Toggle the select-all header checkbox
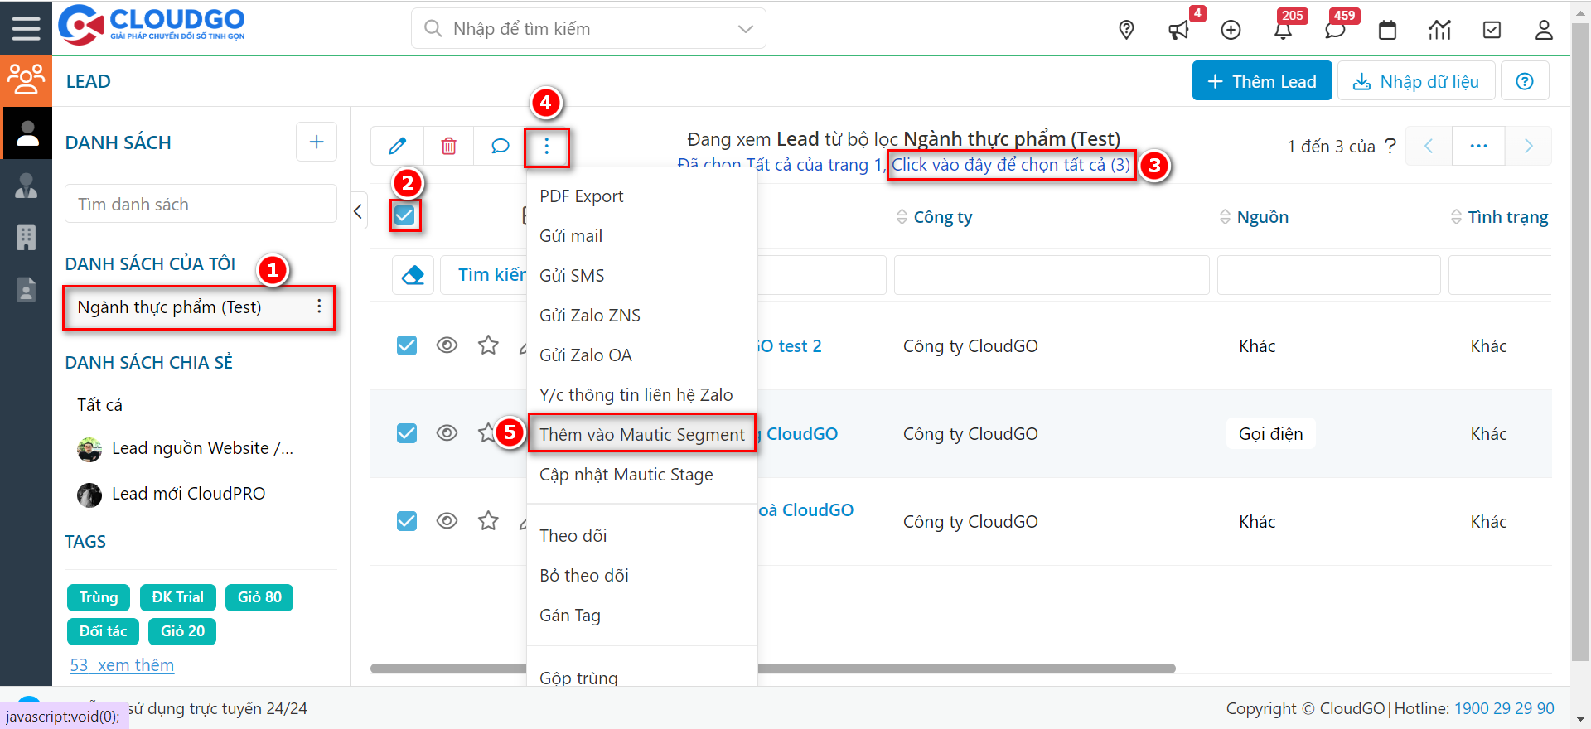Screen dimensions: 1591x729 point(404,215)
